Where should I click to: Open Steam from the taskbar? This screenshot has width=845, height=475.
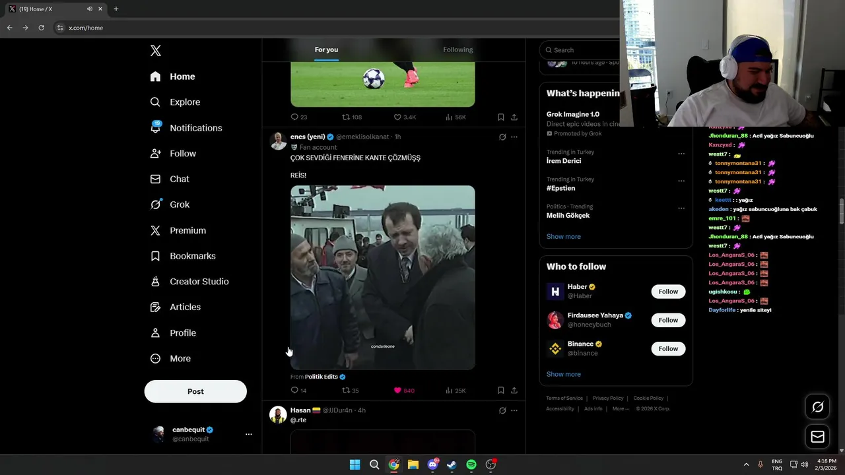pos(452,464)
